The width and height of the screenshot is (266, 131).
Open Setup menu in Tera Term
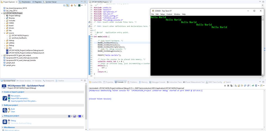[x=162, y=14]
